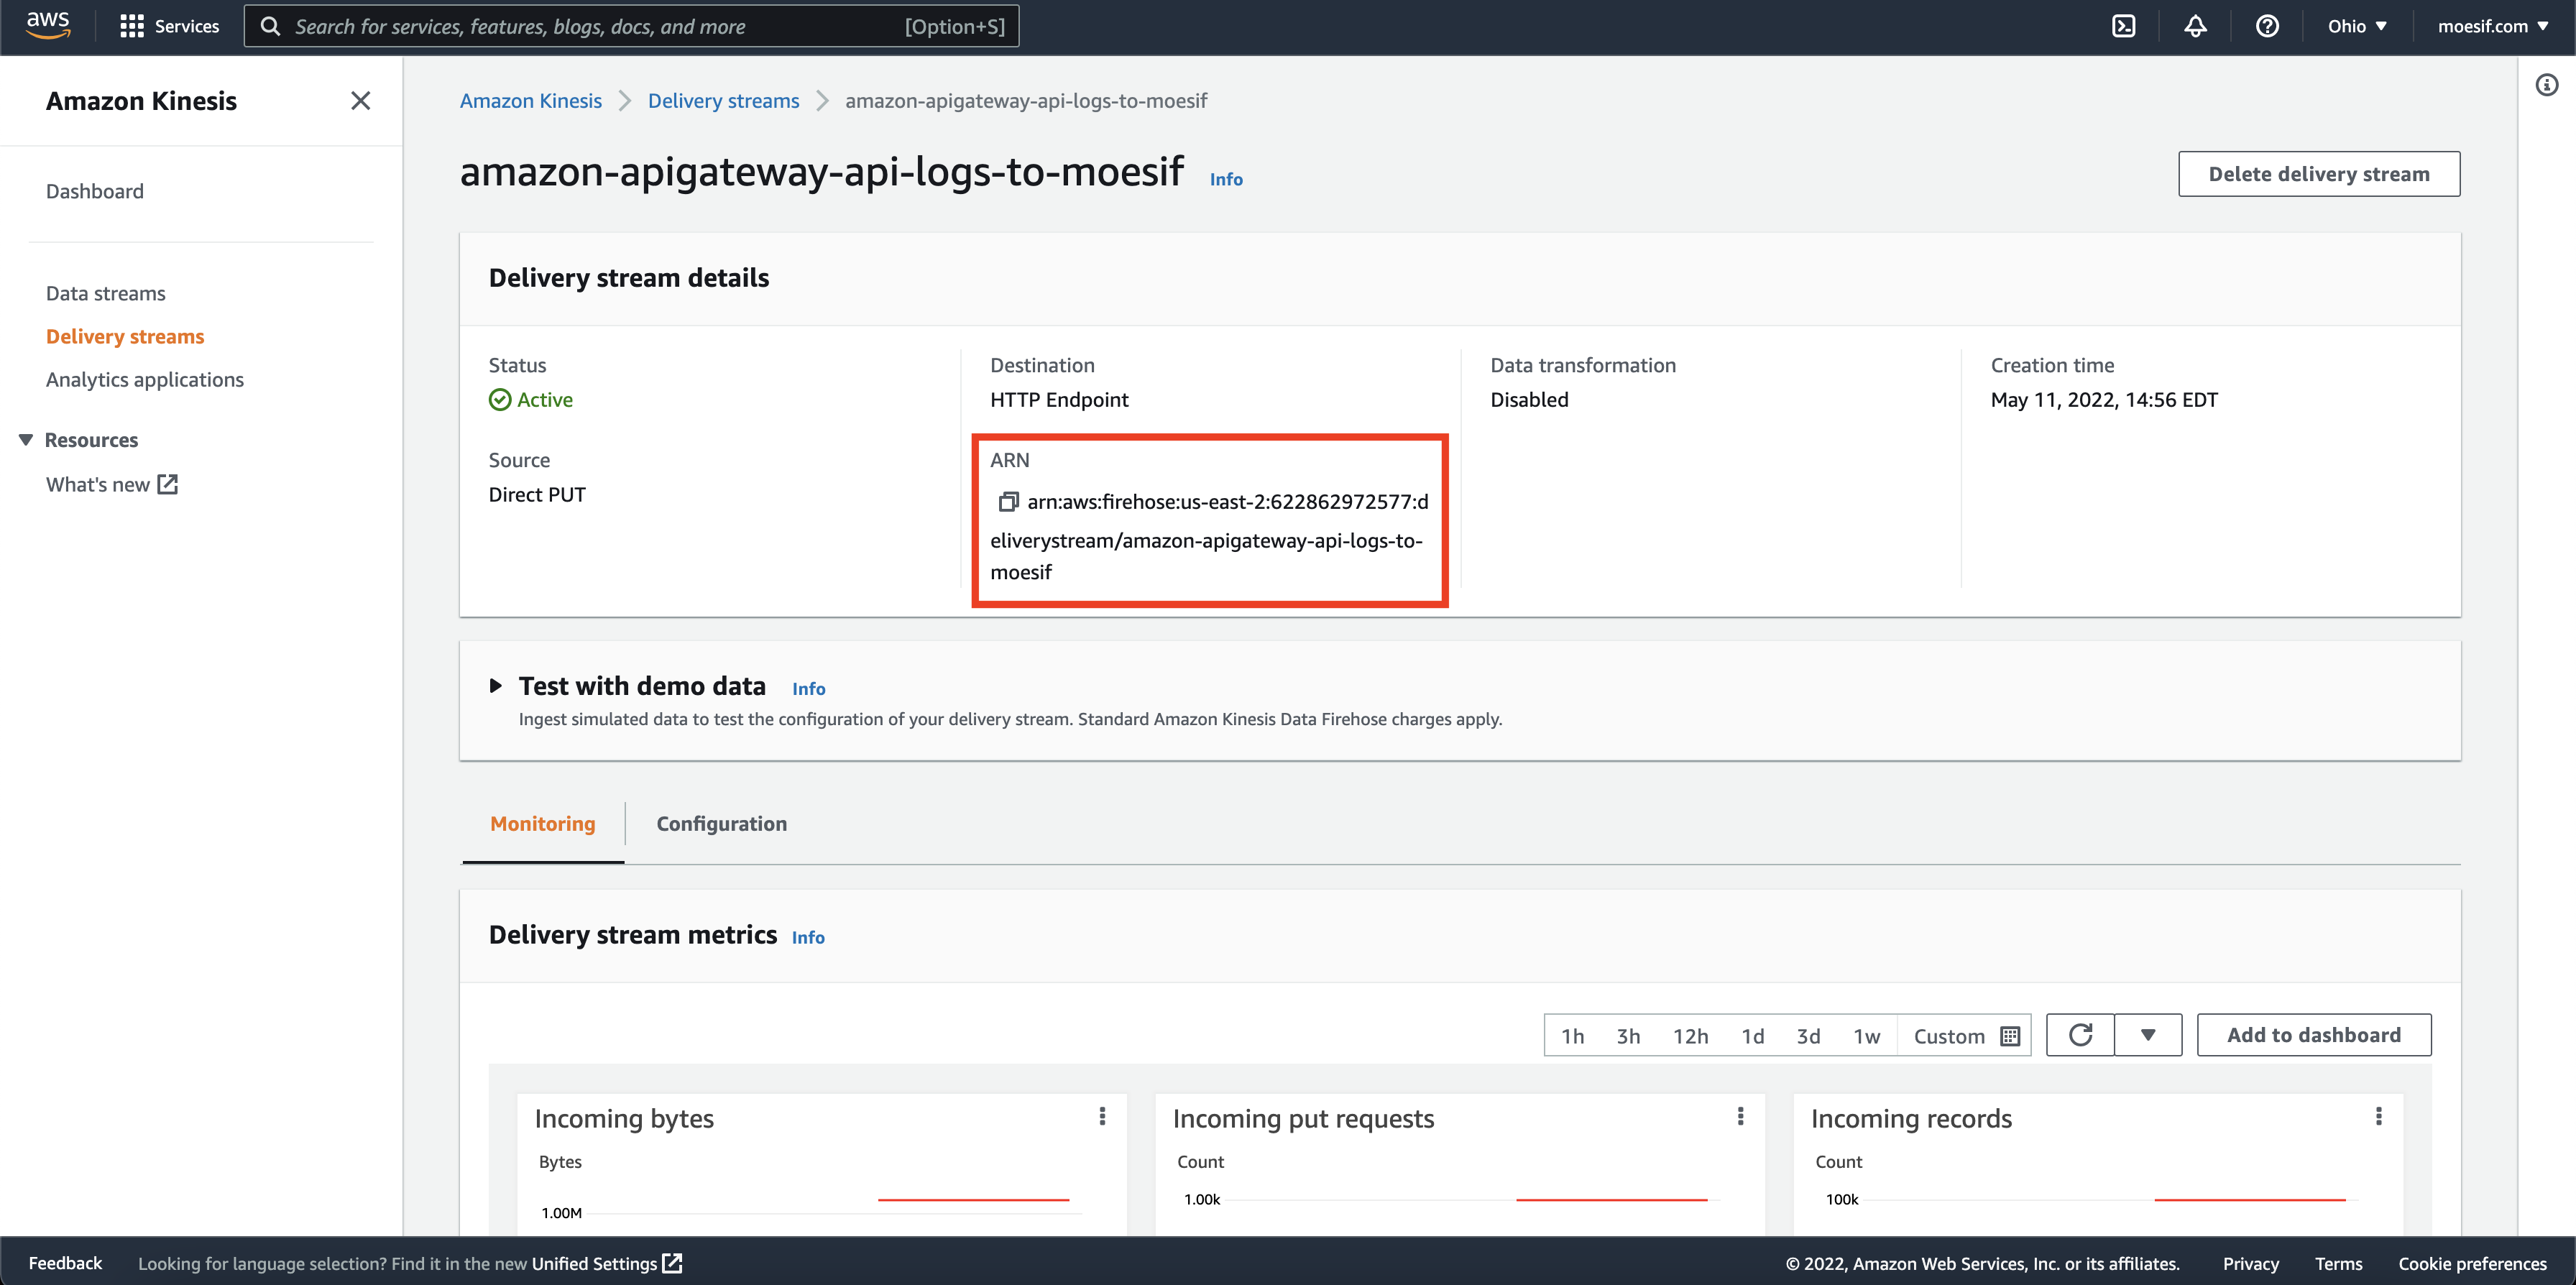
Task: Set the metrics time range to 3d
Action: pyautogui.click(x=1808, y=1036)
